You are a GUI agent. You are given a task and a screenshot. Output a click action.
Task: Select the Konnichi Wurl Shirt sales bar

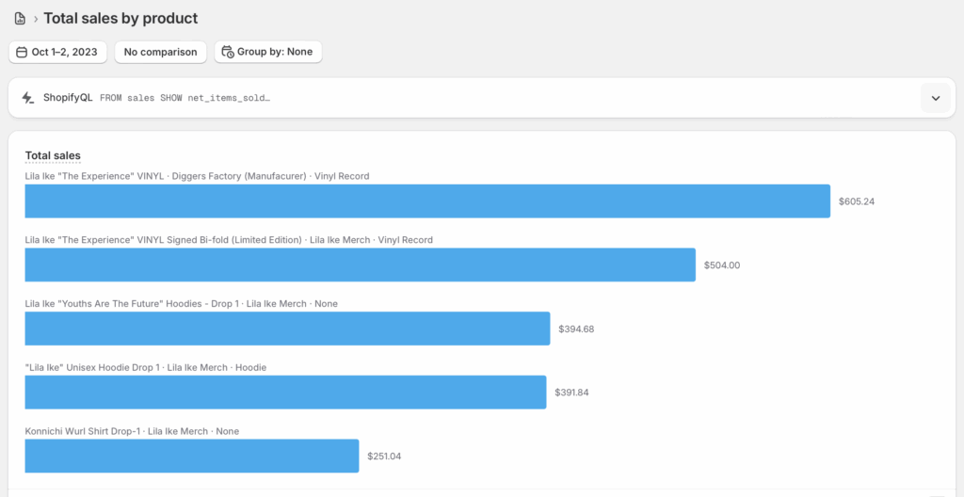point(192,456)
